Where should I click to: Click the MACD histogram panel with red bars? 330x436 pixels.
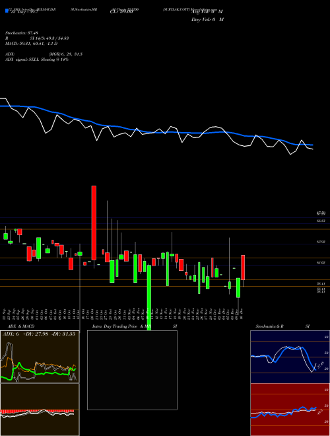pos(40,410)
